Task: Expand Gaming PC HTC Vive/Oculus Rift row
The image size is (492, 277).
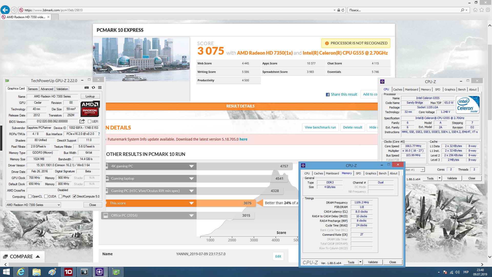Action: pos(191,191)
